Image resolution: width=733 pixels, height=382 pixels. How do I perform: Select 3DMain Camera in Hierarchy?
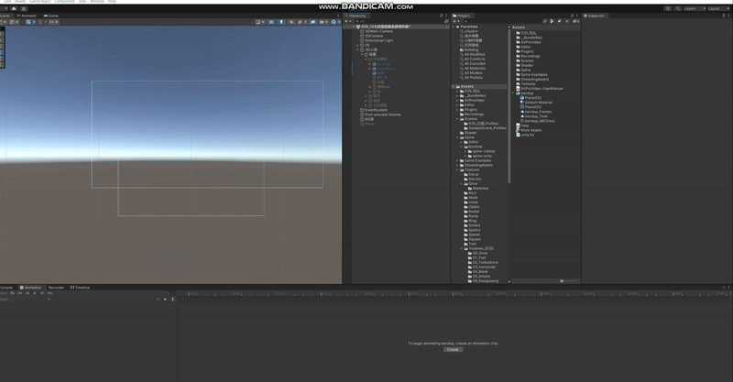(x=378, y=31)
